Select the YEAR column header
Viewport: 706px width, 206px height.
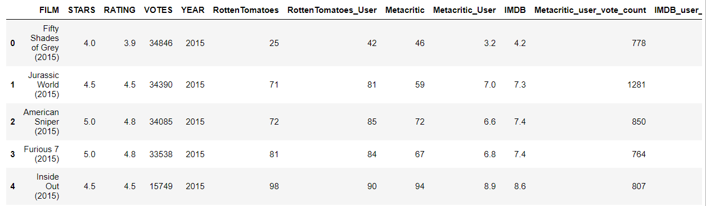(x=192, y=10)
